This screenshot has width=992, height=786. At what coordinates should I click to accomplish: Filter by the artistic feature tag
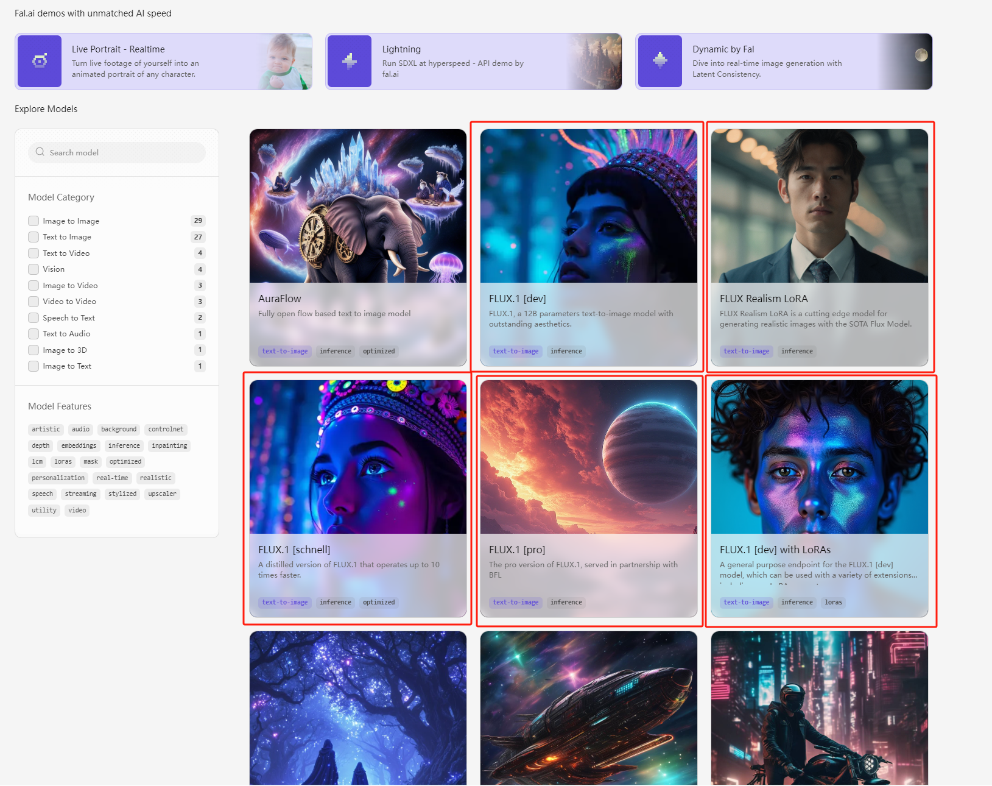click(x=46, y=430)
